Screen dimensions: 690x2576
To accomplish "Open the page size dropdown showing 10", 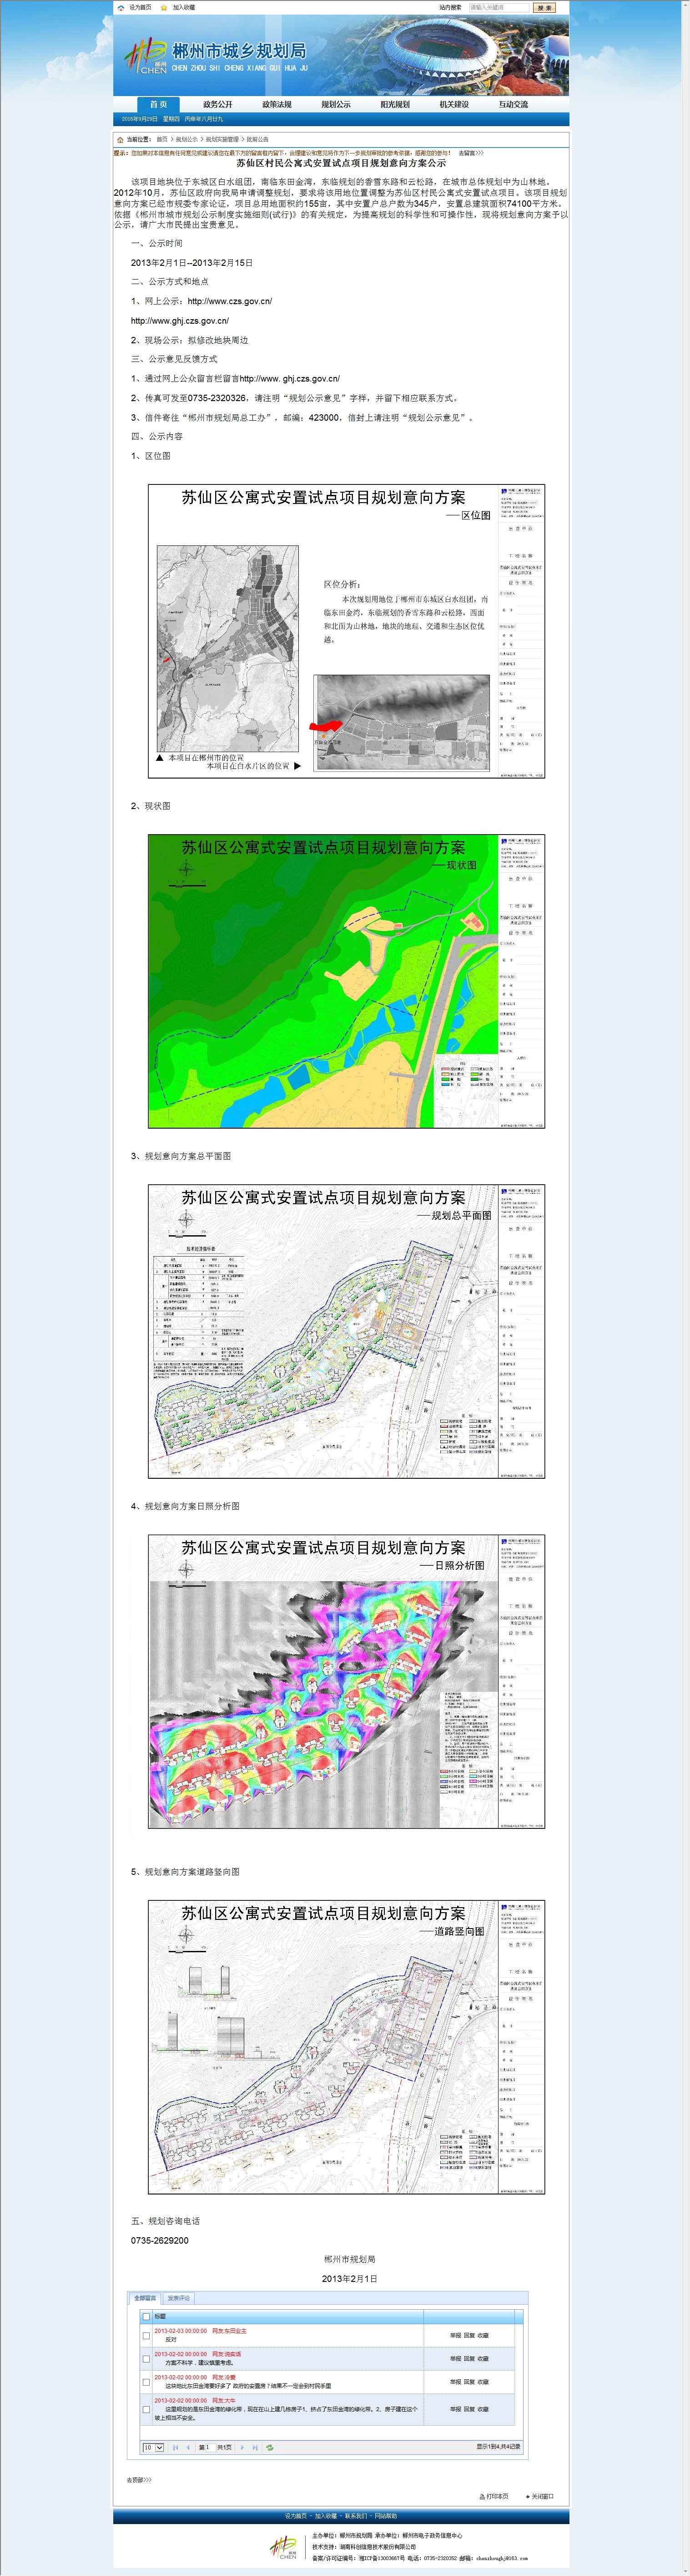I will (153, 2447).
